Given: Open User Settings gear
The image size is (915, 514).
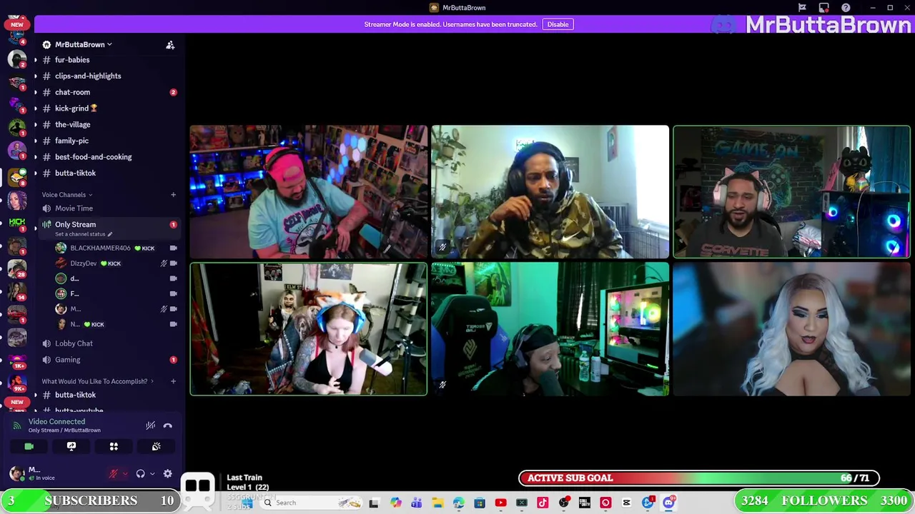Looking at the screenshot, I should click(167, 473).
